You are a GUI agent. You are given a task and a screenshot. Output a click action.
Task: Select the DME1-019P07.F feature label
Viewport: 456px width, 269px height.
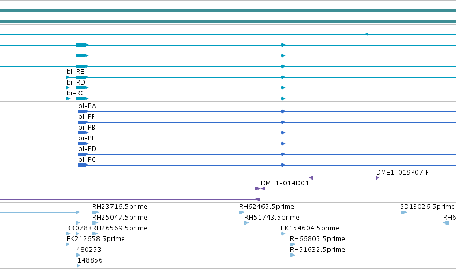coord(402,173)
